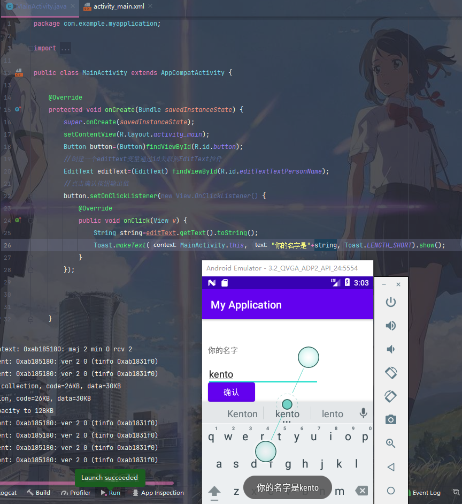This screenshot has height=504, width=462.
Task: Open the Logcat tool window
Action: (9, 493)
